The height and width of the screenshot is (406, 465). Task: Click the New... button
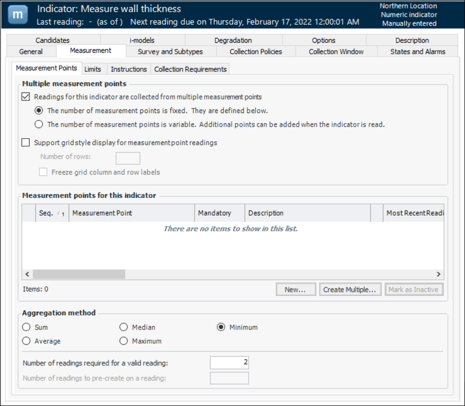pyautogui.click(x=296, y=289)
